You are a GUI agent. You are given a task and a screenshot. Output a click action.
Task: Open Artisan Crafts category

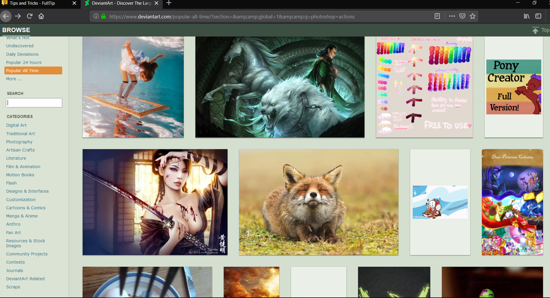[21, 150]
